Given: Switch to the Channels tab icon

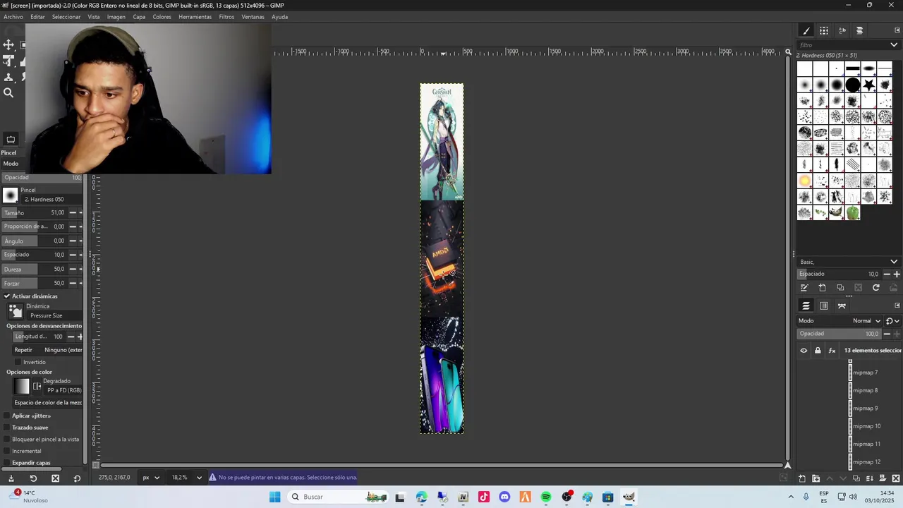Looking at the screenshot, I should pyautogui.click(x=824, y=306).
